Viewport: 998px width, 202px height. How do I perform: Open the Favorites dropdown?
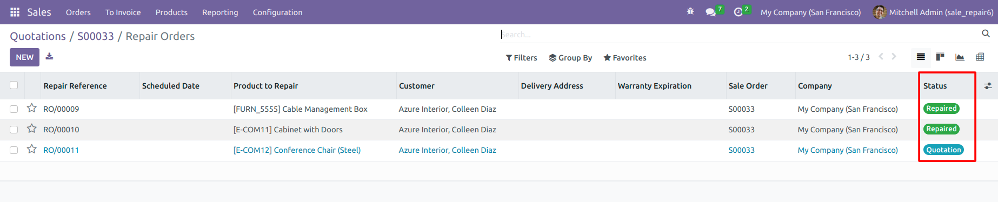625,58
